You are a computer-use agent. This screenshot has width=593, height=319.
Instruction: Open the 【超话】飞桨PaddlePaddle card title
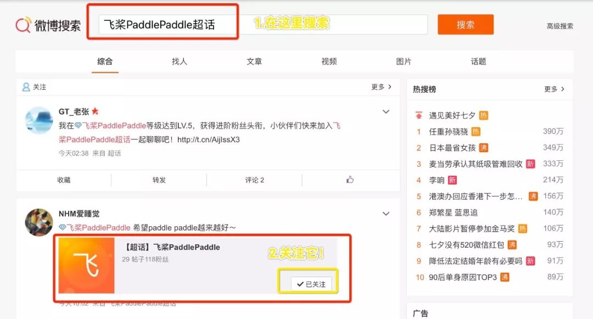click(x=172, y=247)
